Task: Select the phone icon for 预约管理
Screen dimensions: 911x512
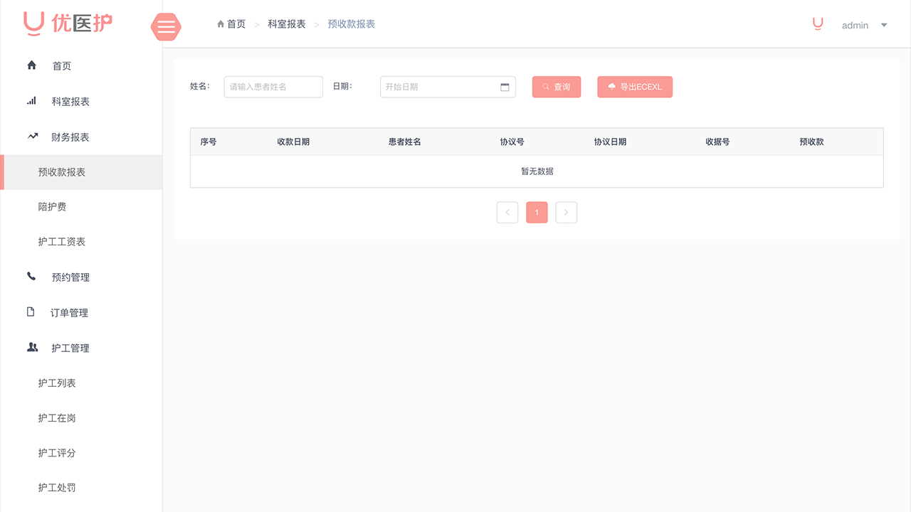Action: click(x=31, y=277)
